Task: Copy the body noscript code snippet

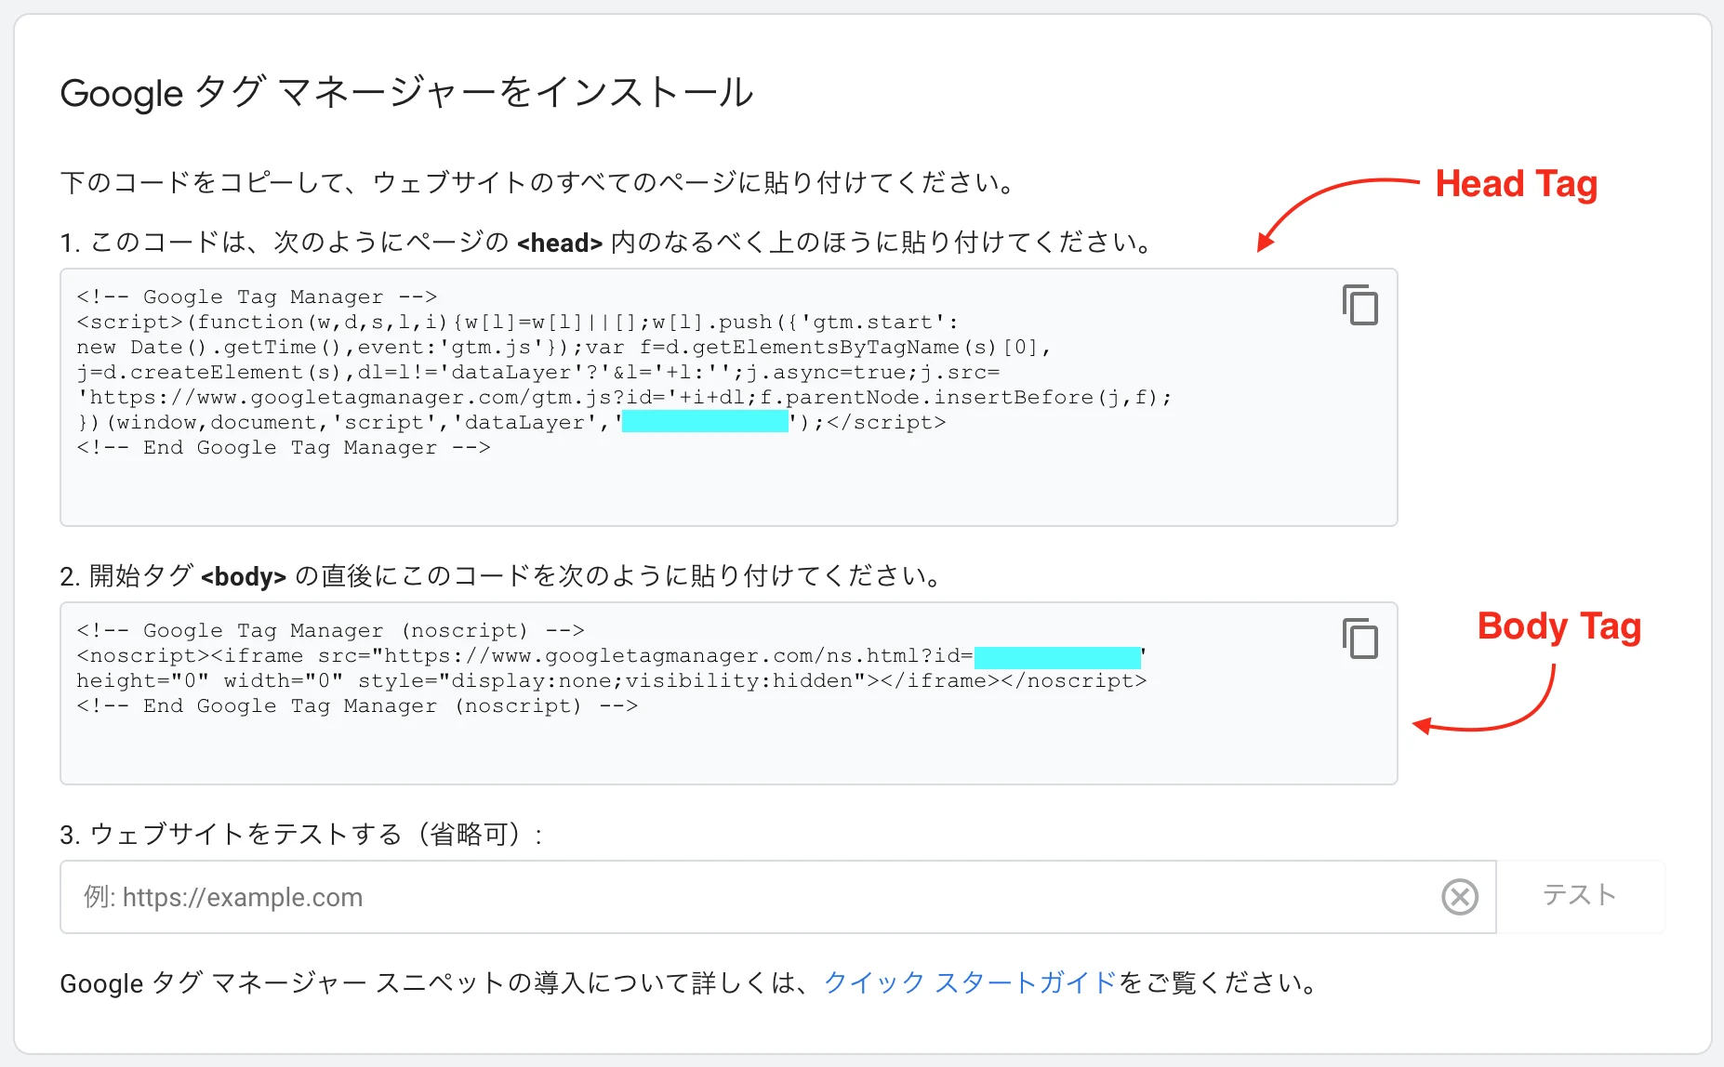Action: tap(1360, 639)
